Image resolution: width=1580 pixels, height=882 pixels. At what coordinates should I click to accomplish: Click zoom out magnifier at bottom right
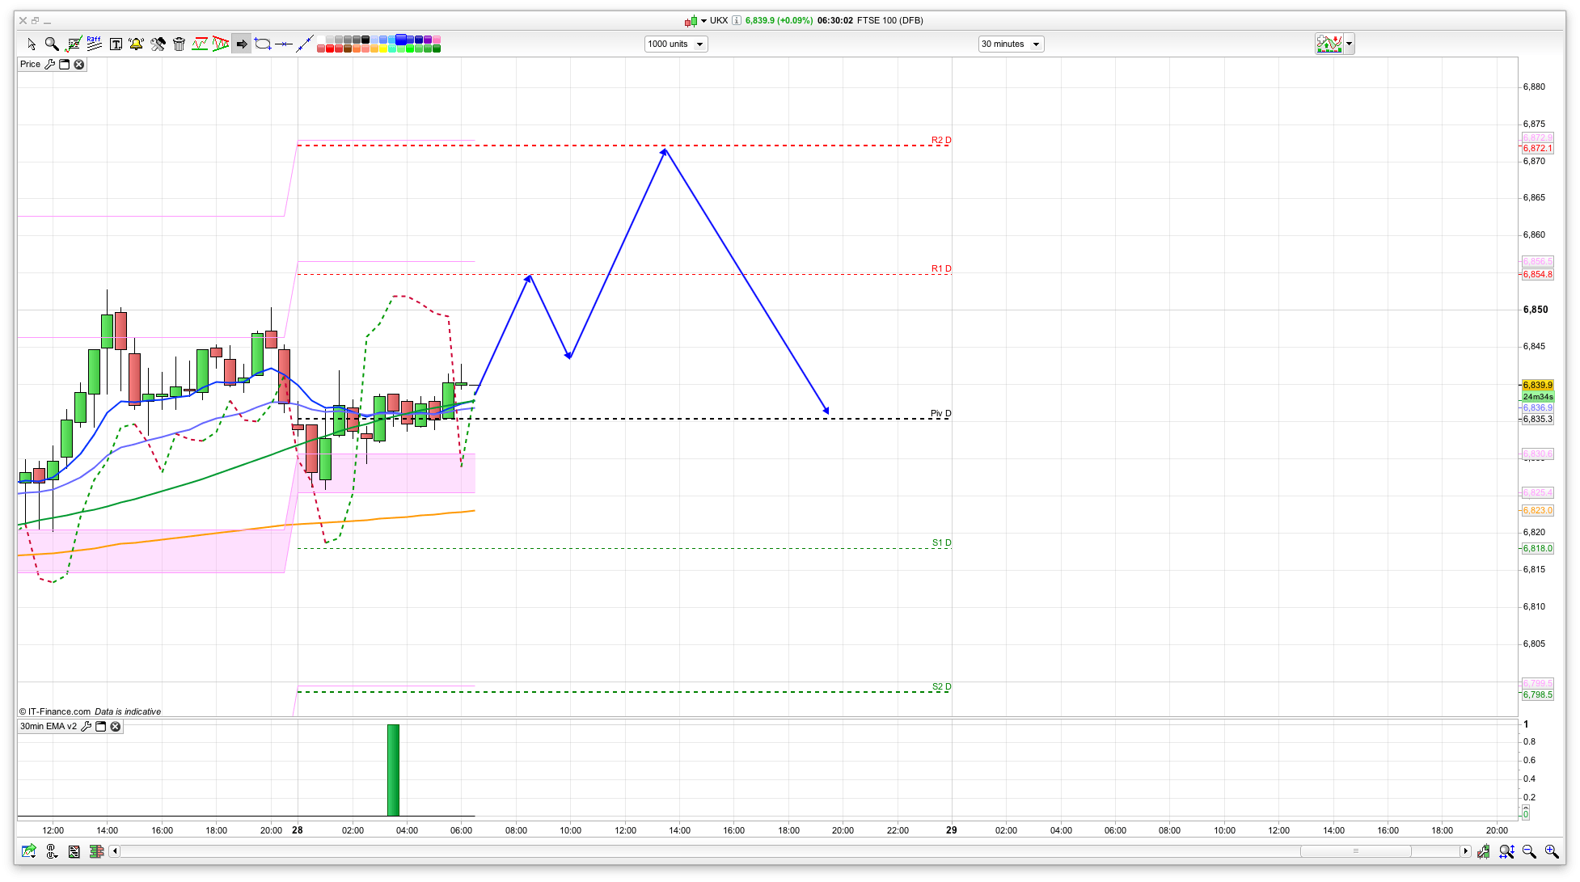click(1528, 851)
